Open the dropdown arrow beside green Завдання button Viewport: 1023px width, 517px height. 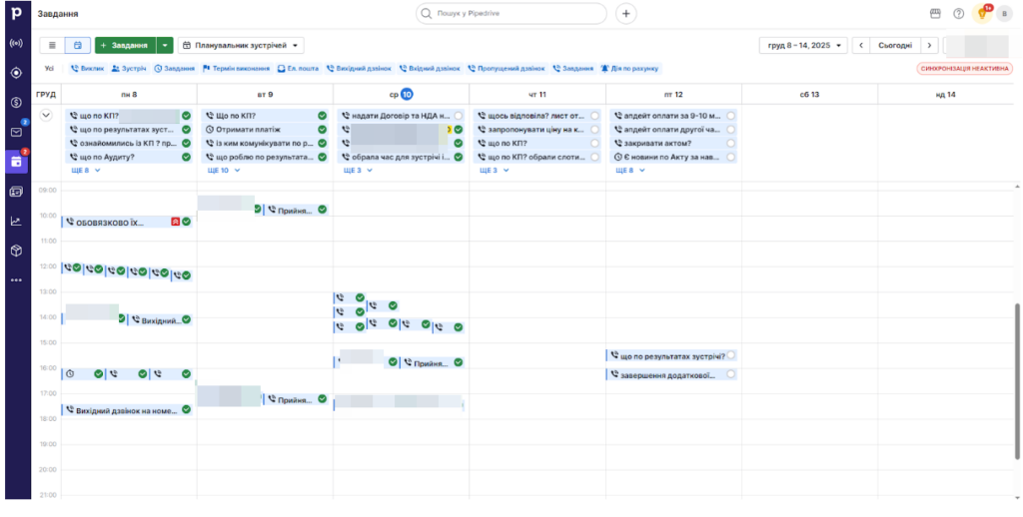coord(165,46)
